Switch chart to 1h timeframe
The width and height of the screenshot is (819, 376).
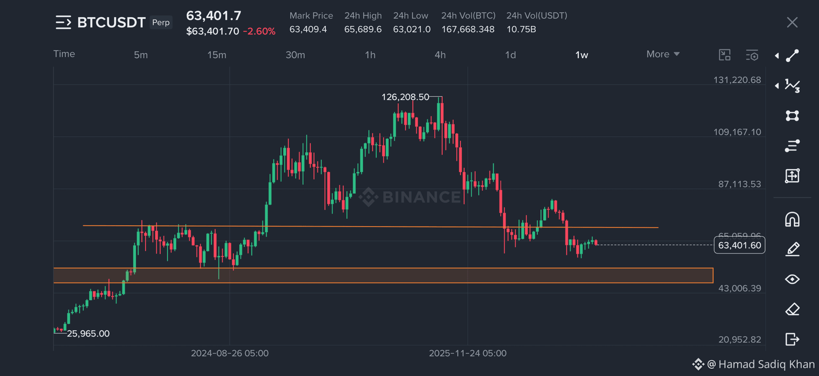(x=370, y=55)
